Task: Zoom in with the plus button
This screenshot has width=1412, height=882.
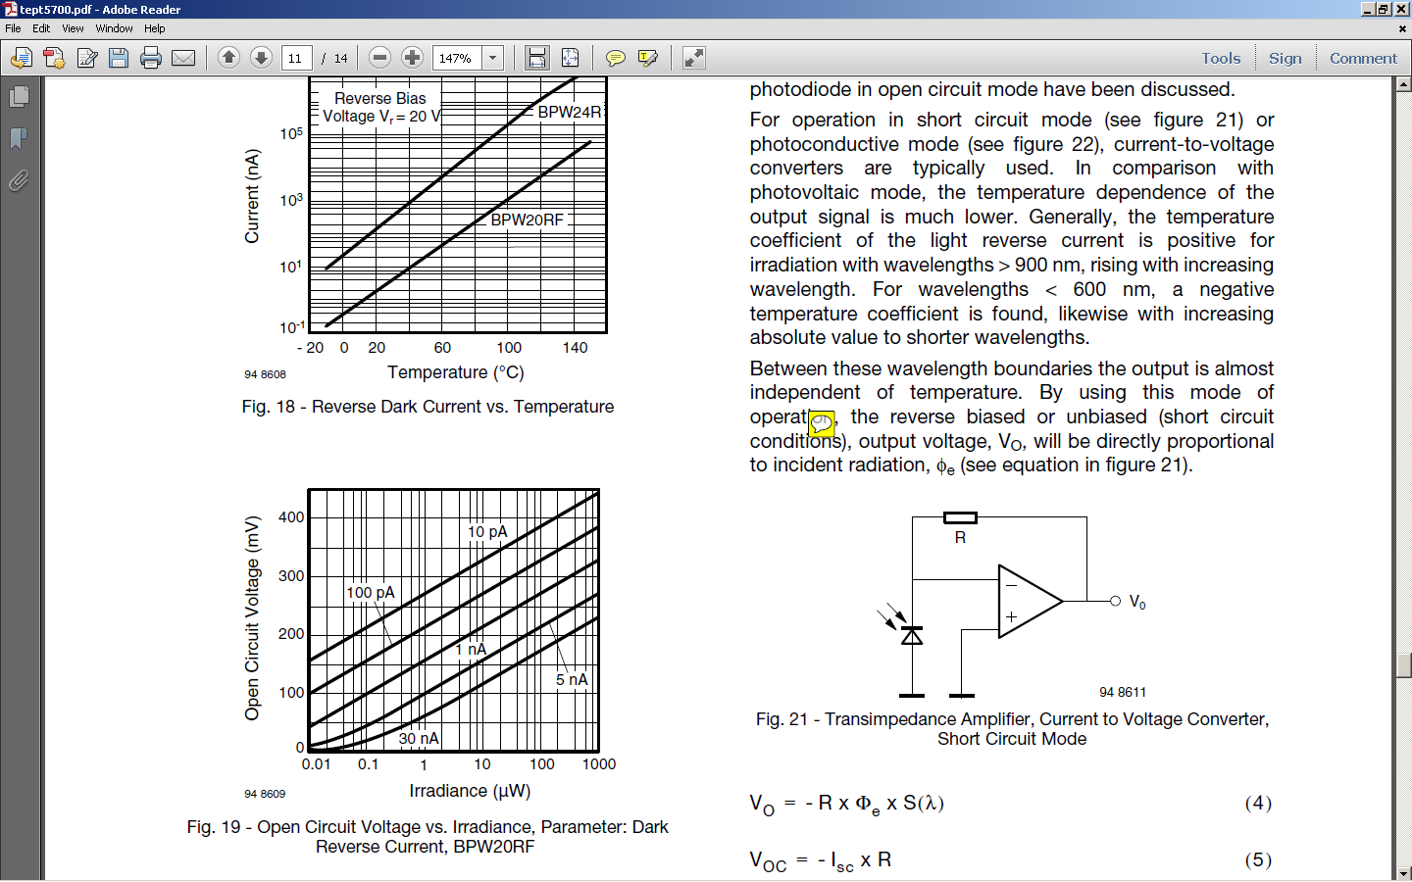Action: click(x=413, y=58)
